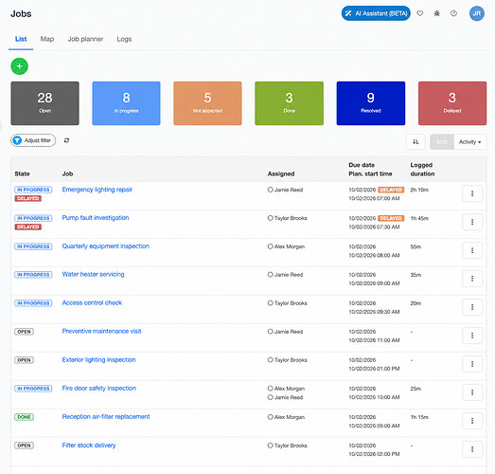Screen dimensions: 495x474
Task: Select Alex Morgan circle on Quarterly equipment inspection
Action: tap(271, 246)
